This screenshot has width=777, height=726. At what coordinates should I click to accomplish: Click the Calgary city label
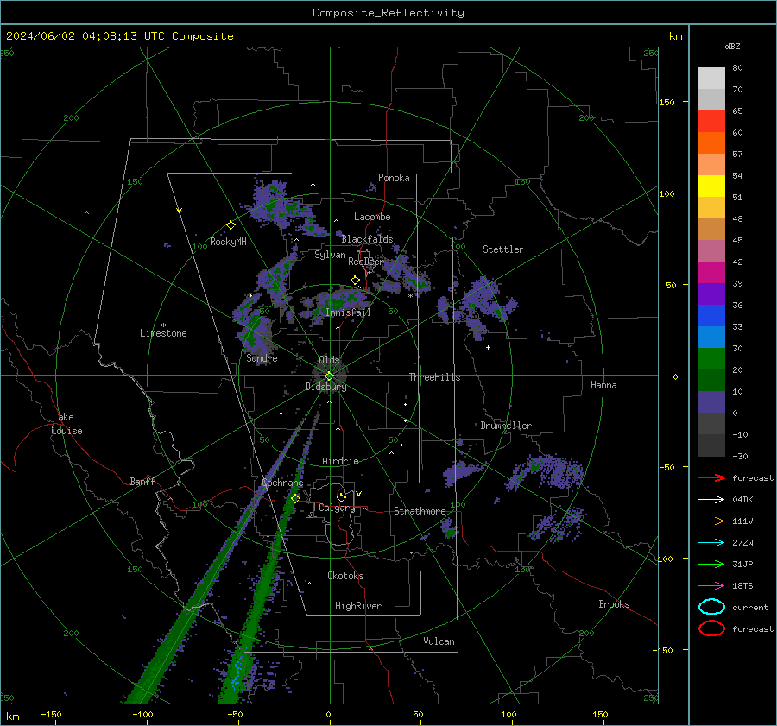click(x=337, y=508)
